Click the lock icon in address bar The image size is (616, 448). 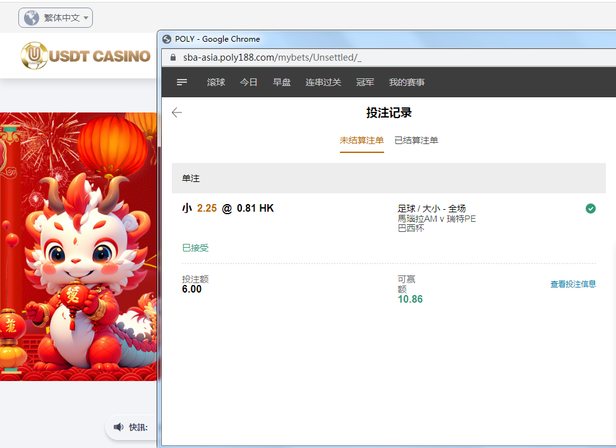(173, 58)
